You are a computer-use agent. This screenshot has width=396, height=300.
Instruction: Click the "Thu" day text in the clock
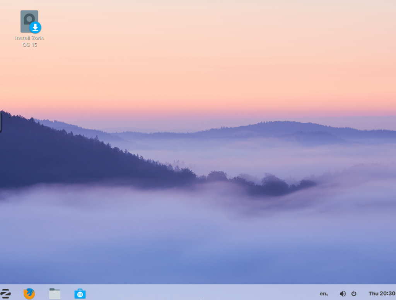tap(373, 293)
